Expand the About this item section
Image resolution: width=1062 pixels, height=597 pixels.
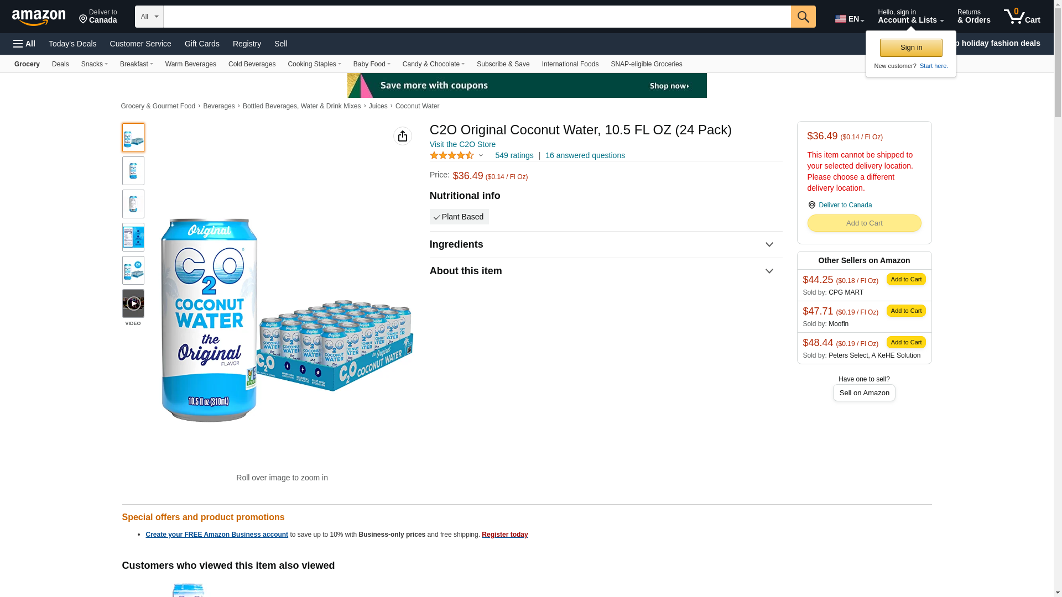[768, 271]
